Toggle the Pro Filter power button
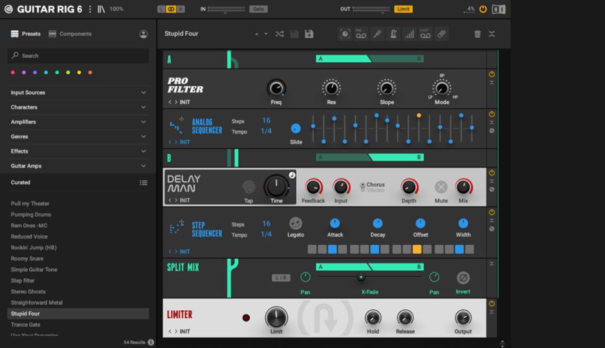 [x=492, y=74]
